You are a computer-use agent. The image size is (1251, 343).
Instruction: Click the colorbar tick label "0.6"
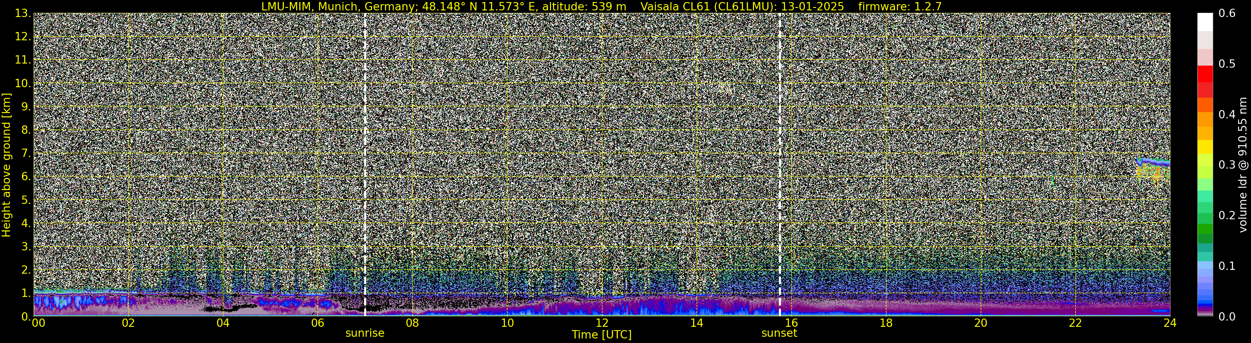[x=1227, y=14]
